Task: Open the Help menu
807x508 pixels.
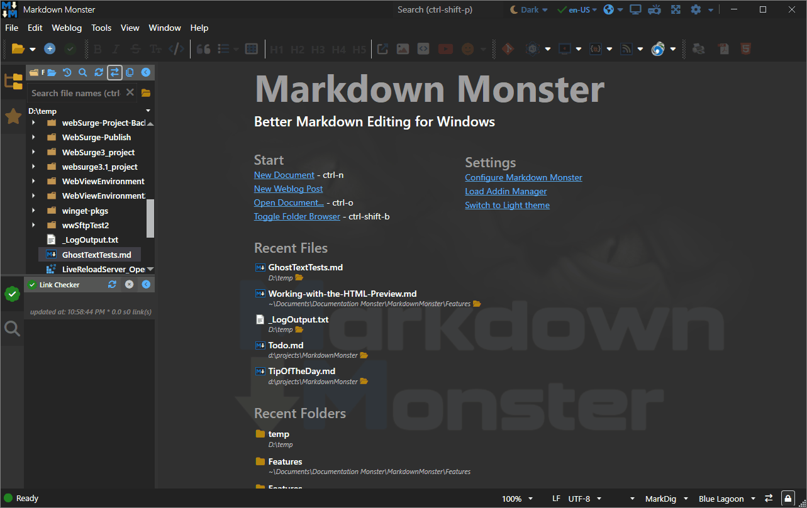Action: [x=199, y=28]
